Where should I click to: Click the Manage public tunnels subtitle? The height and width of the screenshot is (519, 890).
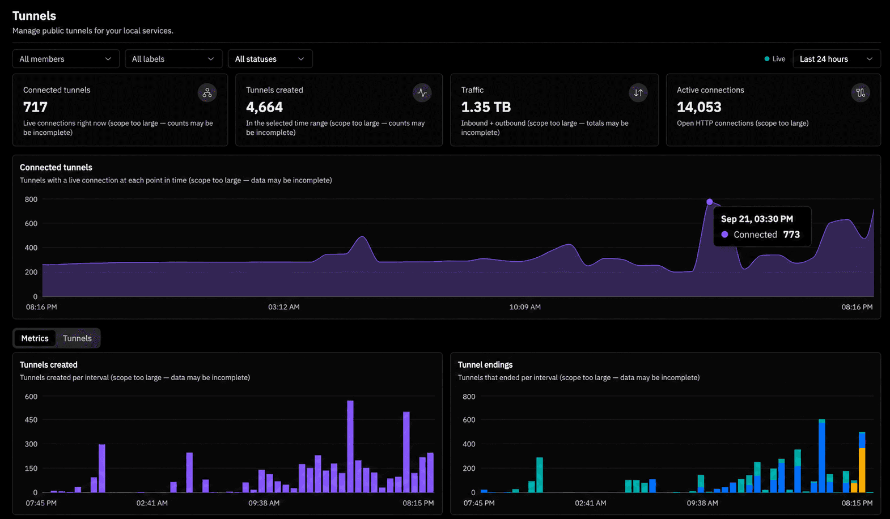[x=93, y=31]
